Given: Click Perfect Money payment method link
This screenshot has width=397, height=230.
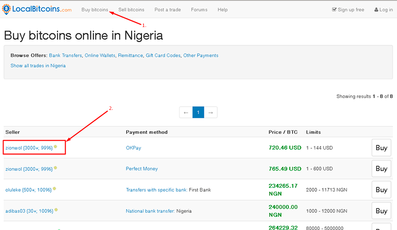Looking at the screenshot, I should point(142,169).
